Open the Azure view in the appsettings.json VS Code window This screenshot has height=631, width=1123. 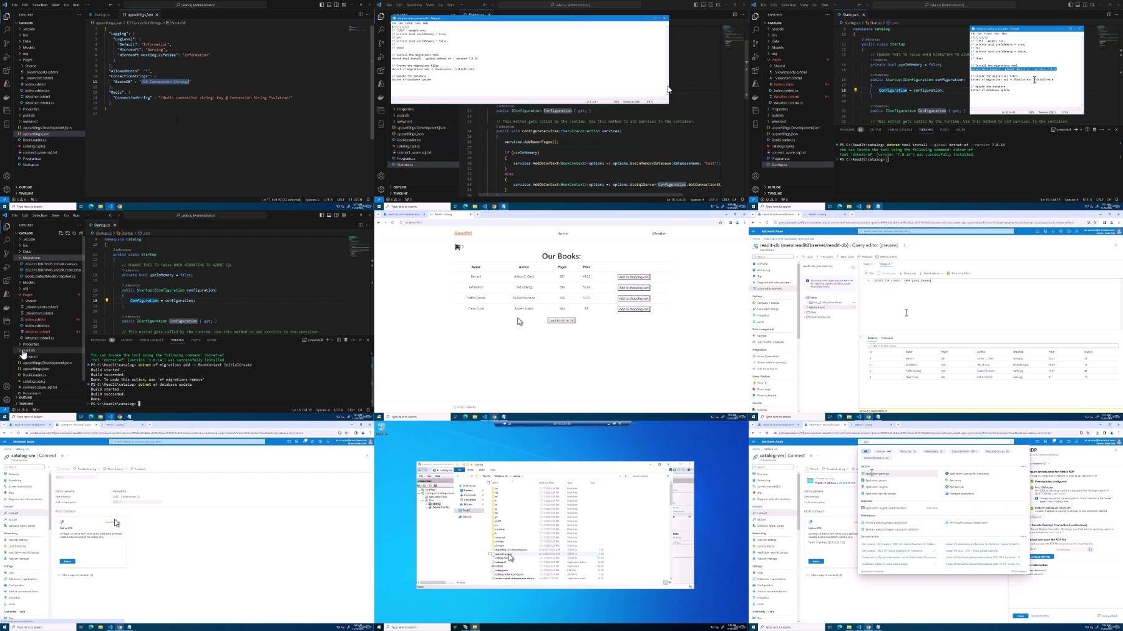click(7, 84)
